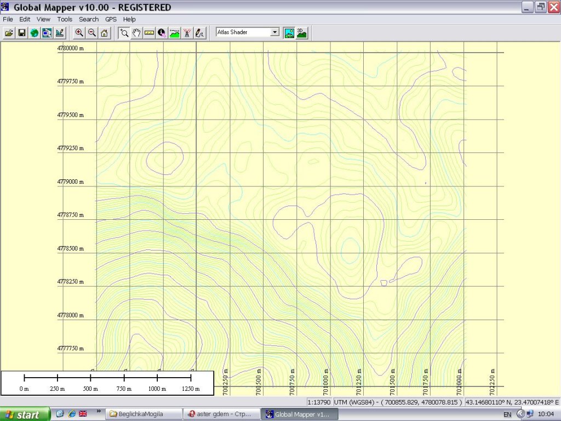Click the EN language indicator in tray
The height and width of the screenshot is (421, 561).
tap(507, 414)
